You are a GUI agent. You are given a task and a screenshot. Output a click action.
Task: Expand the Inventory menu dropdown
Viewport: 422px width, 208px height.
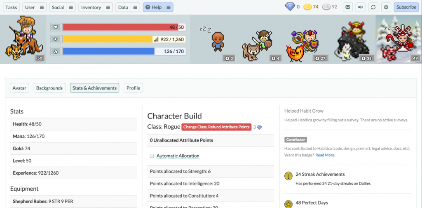(x=108, y=7)
